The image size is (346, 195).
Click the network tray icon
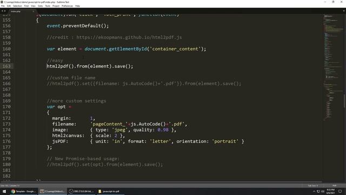pyautogui.click(x=318, y=191)
